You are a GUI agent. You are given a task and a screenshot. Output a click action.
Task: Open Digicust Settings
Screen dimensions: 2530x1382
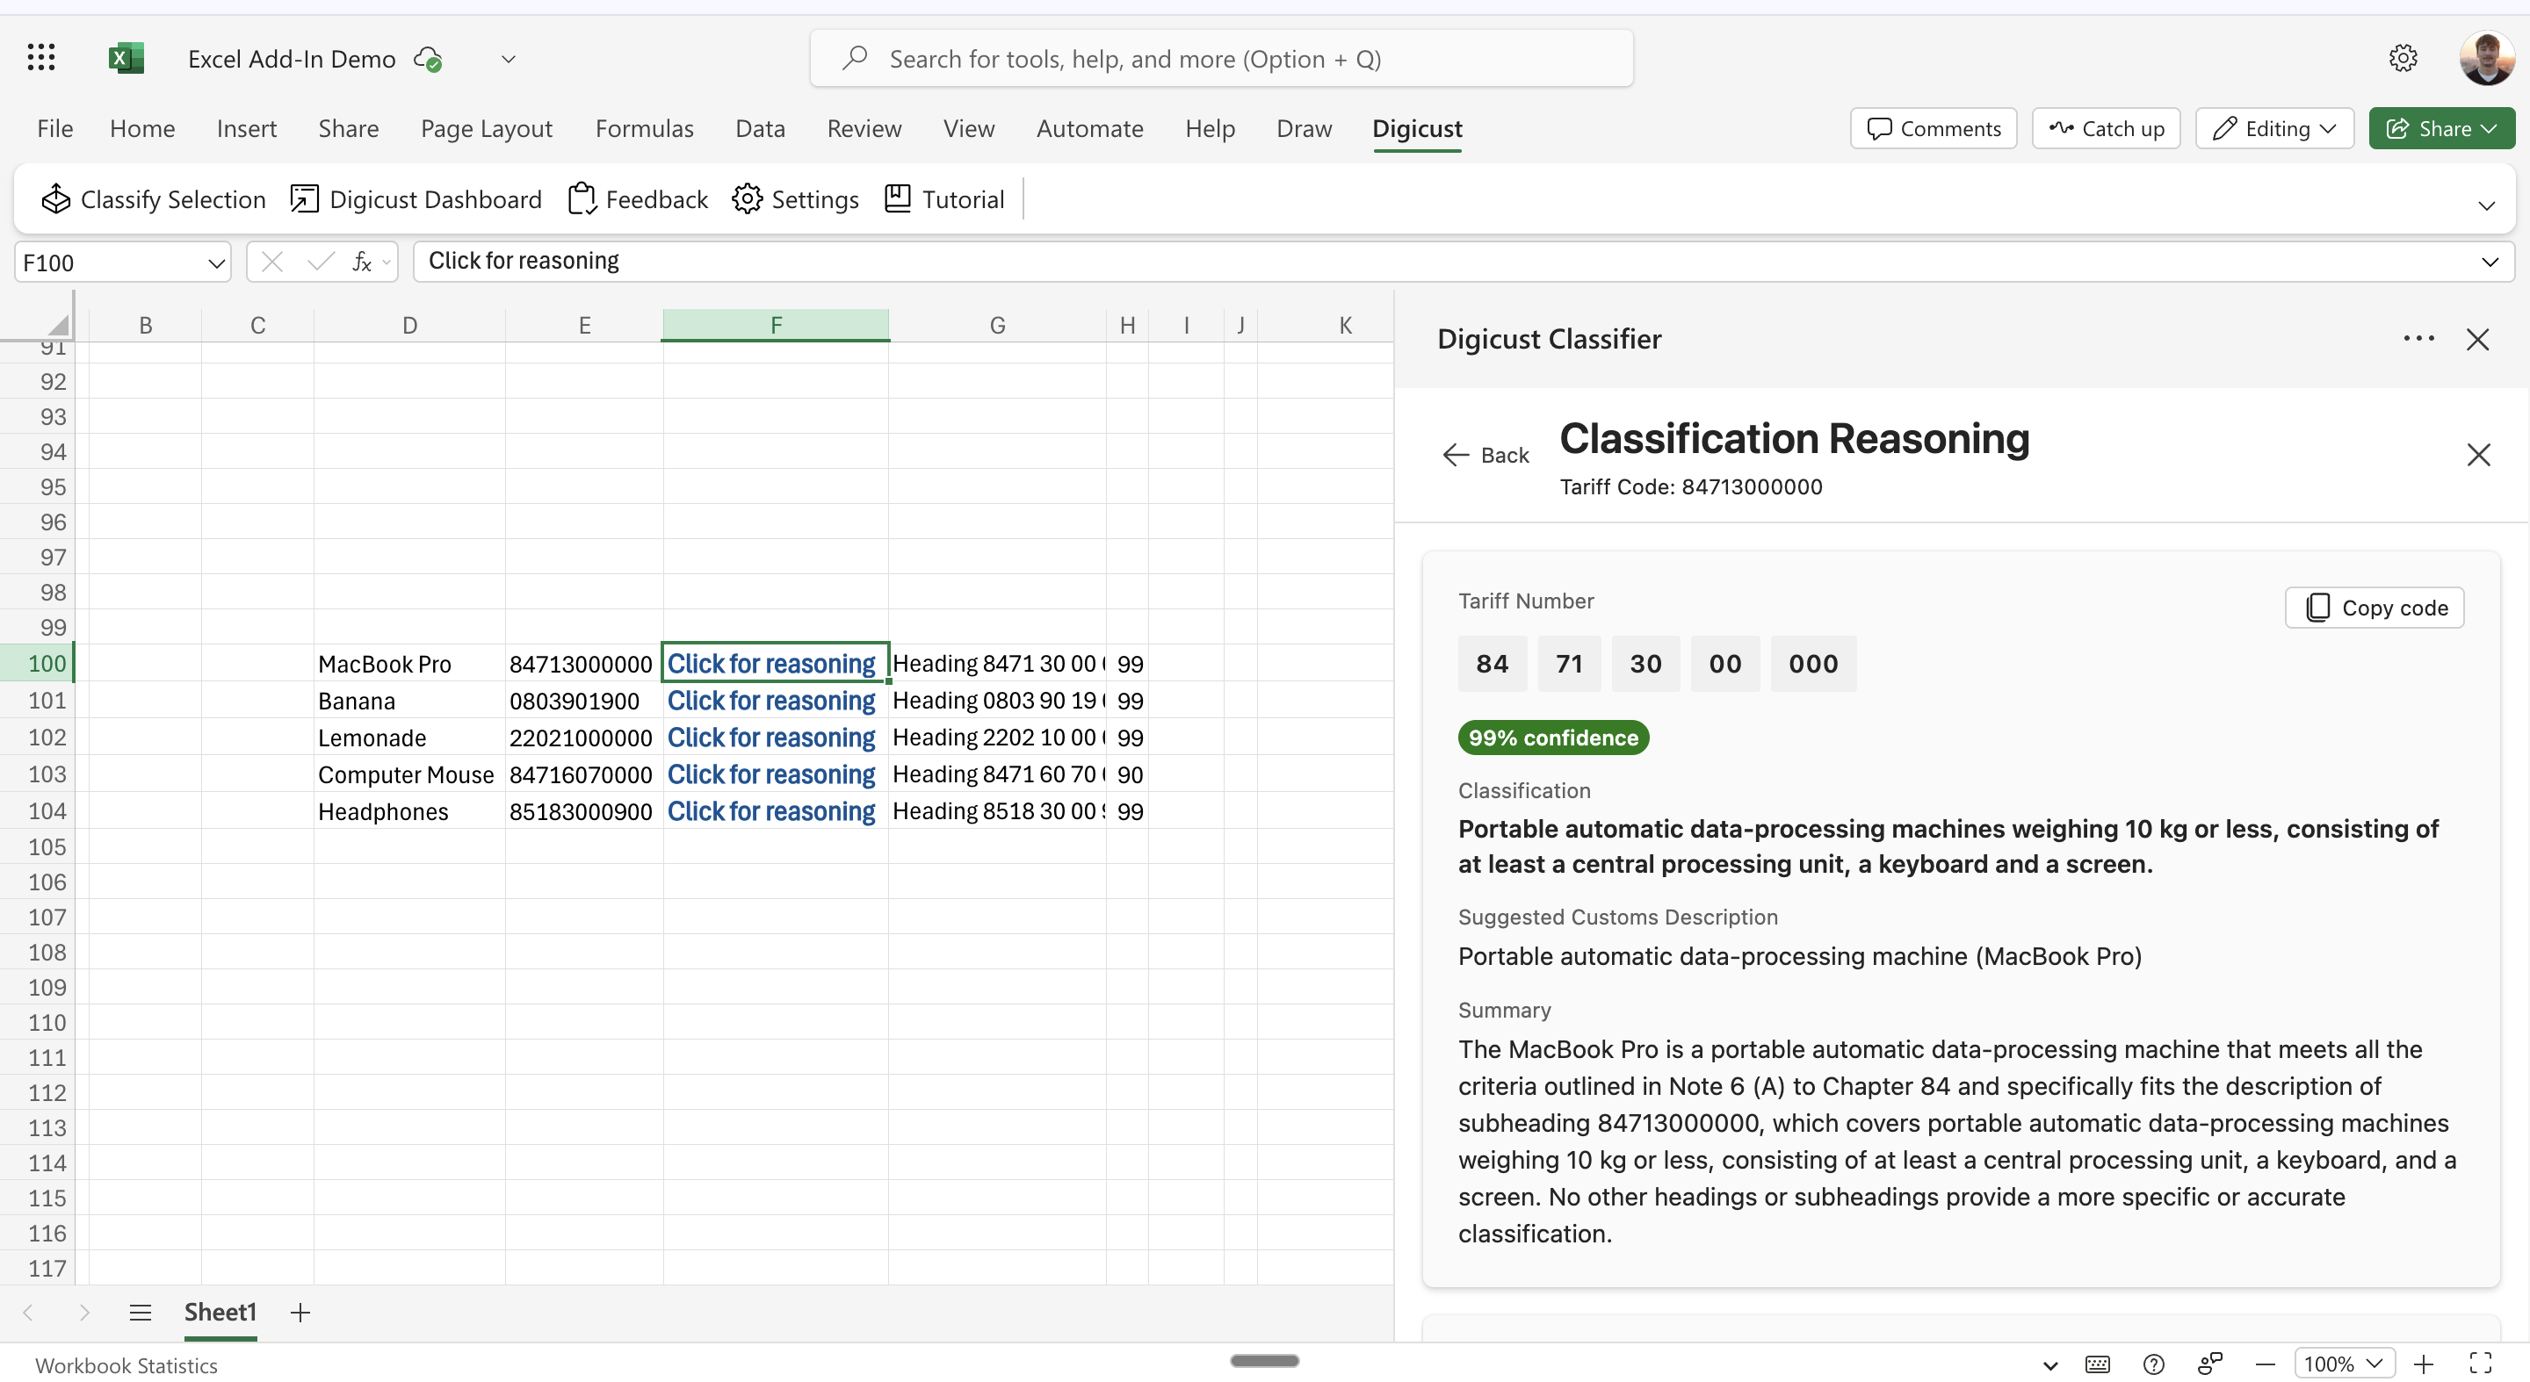(x=796, y=198)
